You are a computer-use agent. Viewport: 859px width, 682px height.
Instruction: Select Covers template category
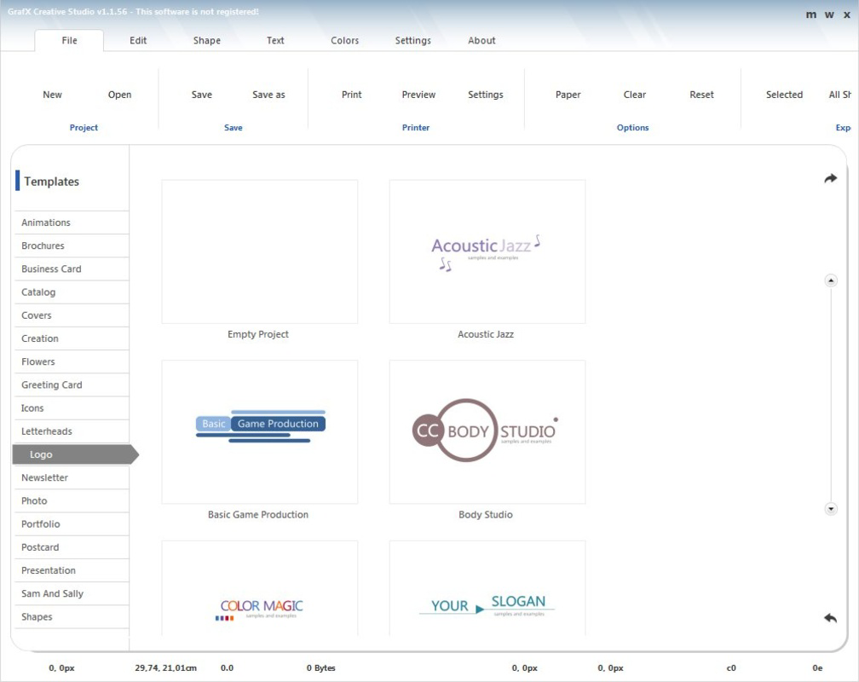[72, 315]
